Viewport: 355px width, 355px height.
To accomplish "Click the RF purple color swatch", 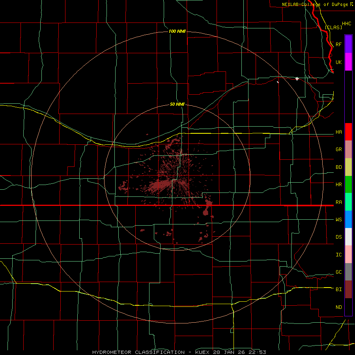I will coord(348,44).
